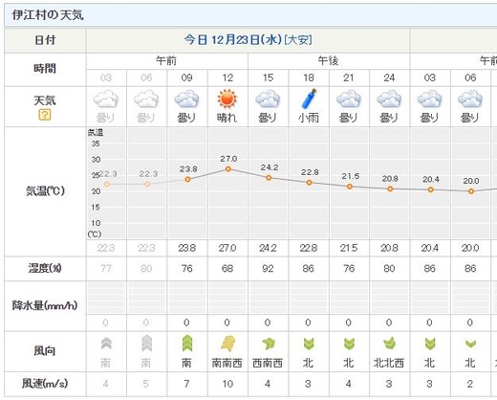Click the sunny icon at 12 o'clock
This screenshot has width=497, height=400.
(227, 99)
